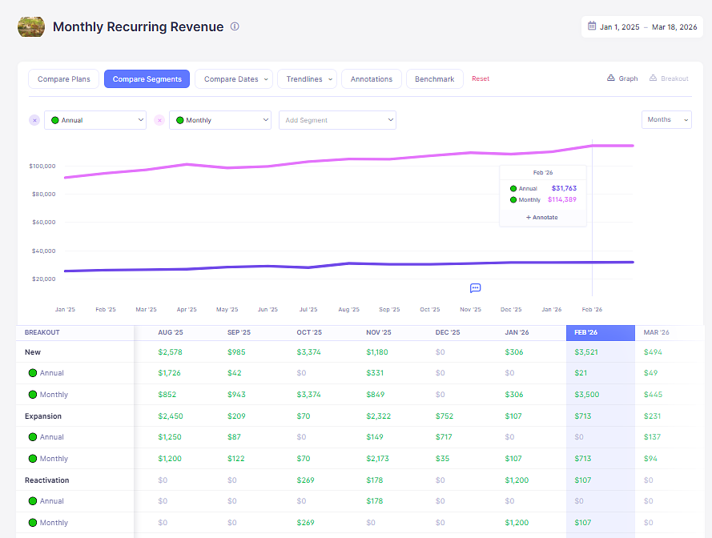Viewport: 712px width, 538px height.
Task: Open the Compare Dates menu
Action: 234,79
